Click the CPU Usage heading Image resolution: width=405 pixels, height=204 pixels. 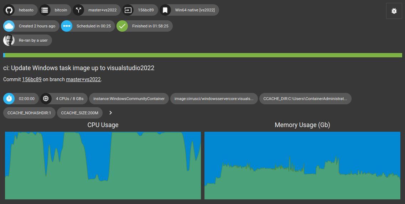103,125
